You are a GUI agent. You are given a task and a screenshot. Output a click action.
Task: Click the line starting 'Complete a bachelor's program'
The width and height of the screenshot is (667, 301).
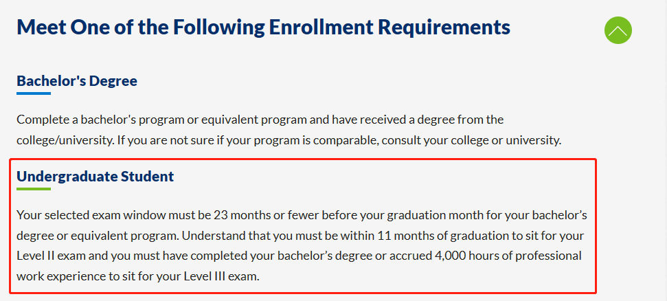260,120
